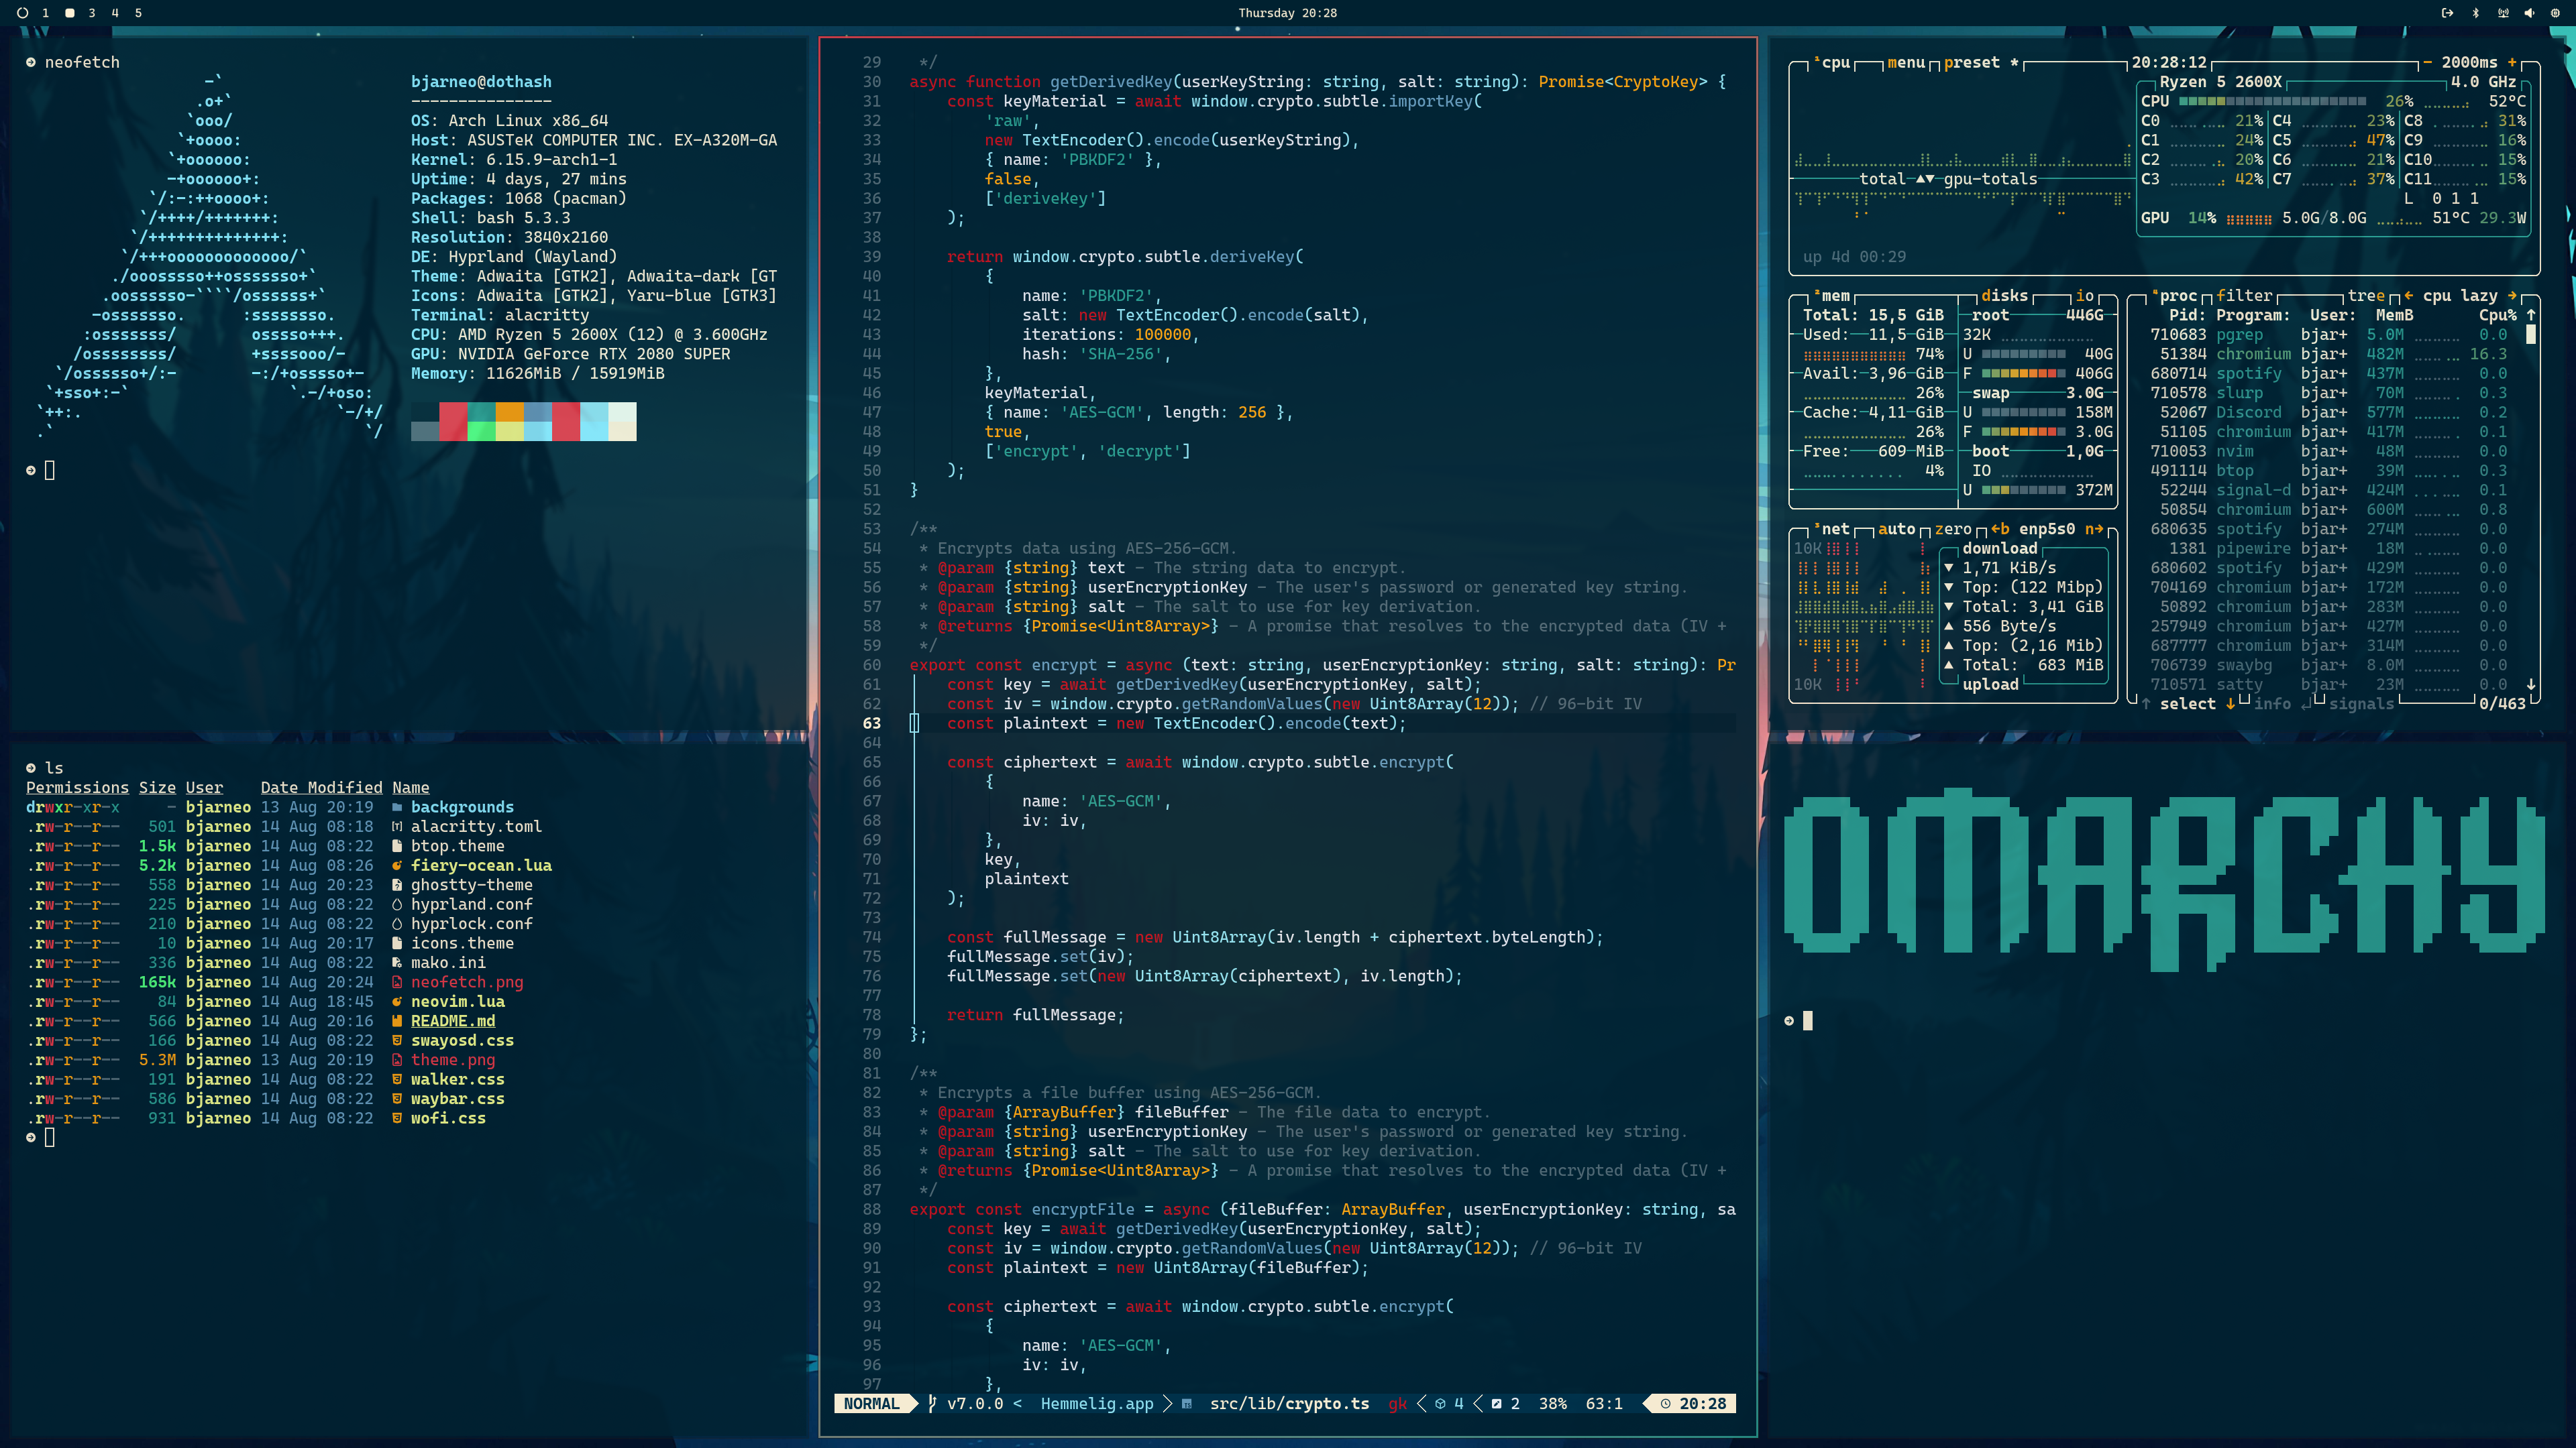Click right arrow after cpu lazy sorting
Viewport: 2576px width, 1448px height.
2512,296
